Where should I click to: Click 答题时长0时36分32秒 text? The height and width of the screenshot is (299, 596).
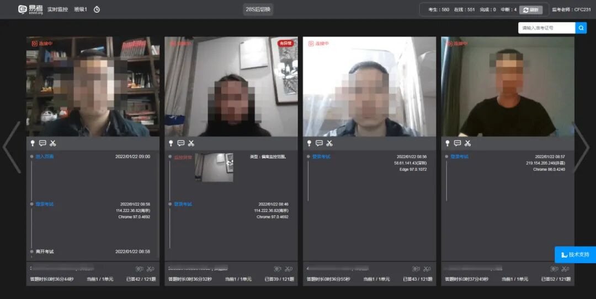coord(190,279)
